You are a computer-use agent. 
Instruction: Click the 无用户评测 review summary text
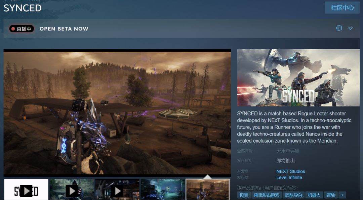[x=288, y=151]
